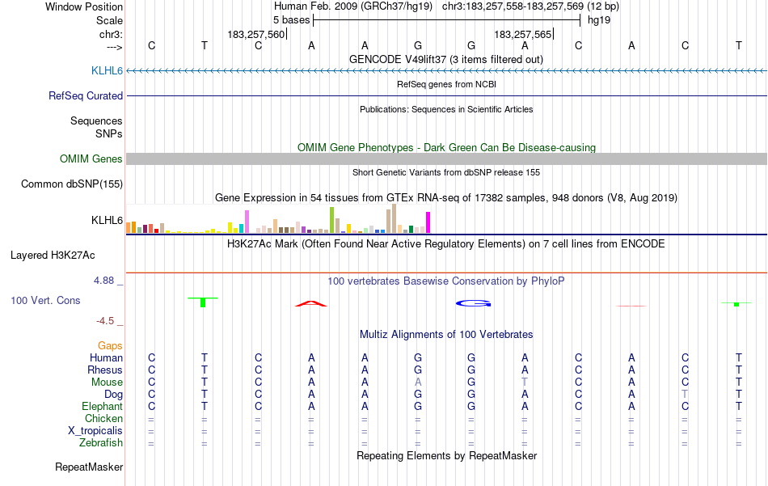Image resolution: width=768 pixels, height=486 pixels.
Task: Click the KLHL6 GENCODE track label
Action: (107, 71)
